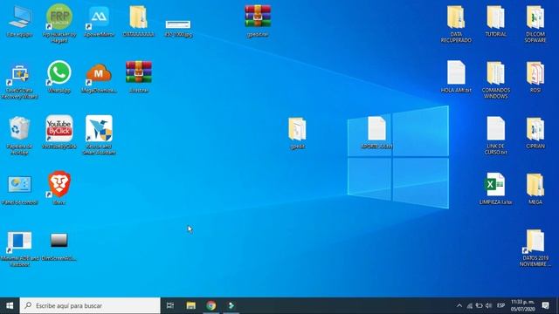Open the green arrow app on taskbar
The height and width of the screenshot is (314, 559).
pos(231,305)
